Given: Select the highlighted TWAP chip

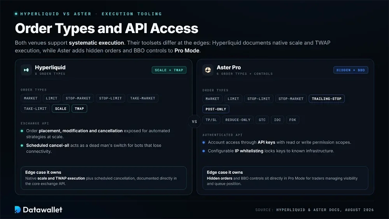Looking at the screenshot, I should tap(79, 109).
